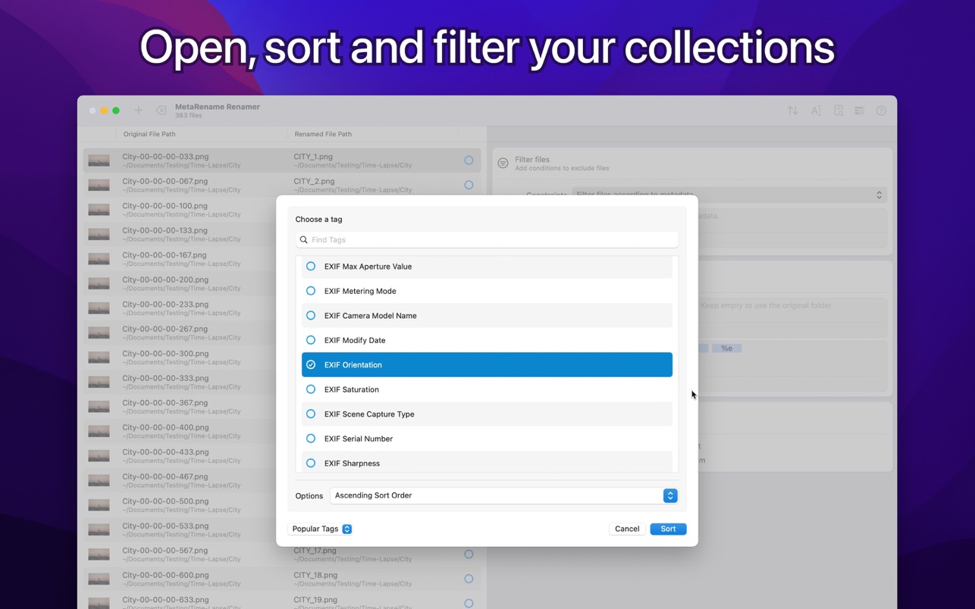Screen dimensions: 975x609
Task: Click the Filter files funnel icon
Action: pos(503,163)
